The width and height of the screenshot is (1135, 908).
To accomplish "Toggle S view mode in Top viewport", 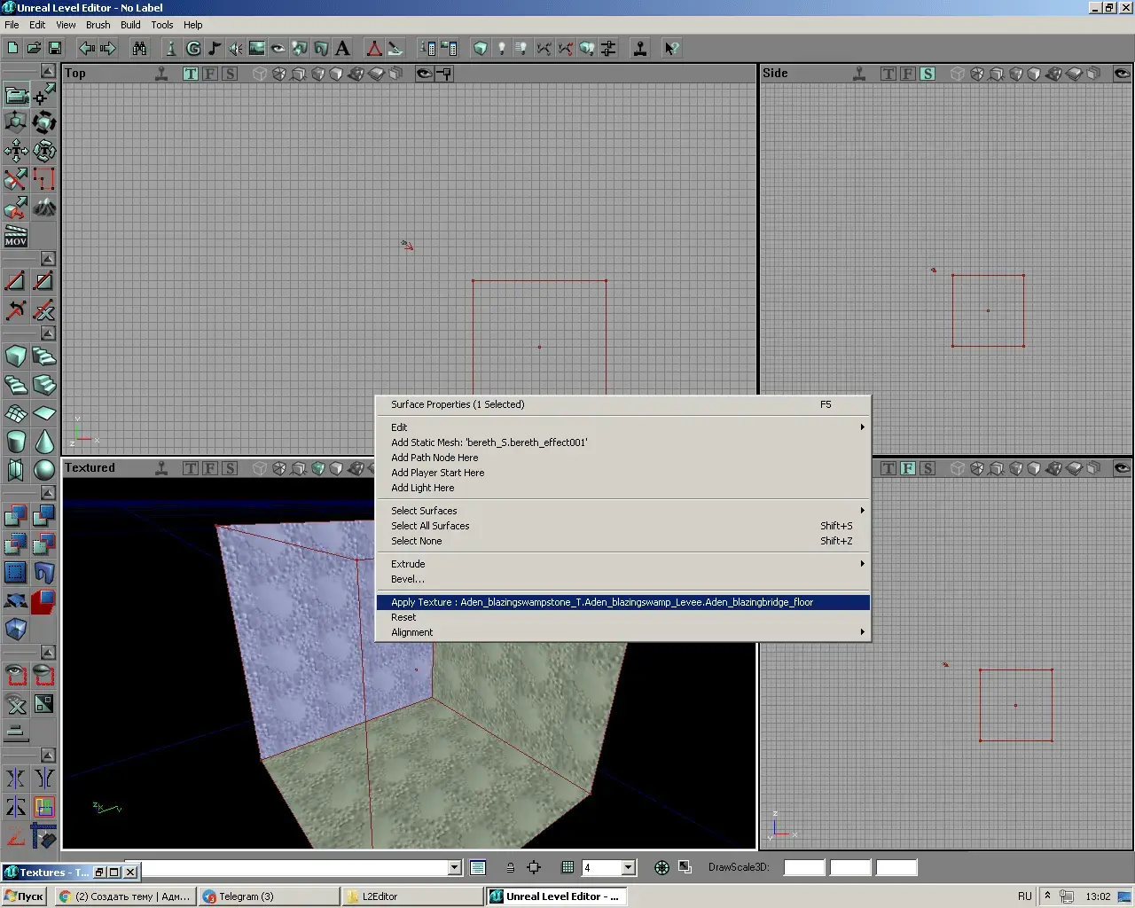I will [x=230, y=74].
